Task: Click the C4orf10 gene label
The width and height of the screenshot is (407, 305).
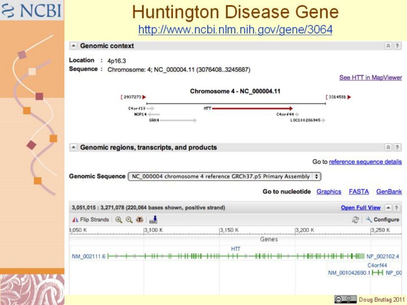Action: tap(137, 108)
